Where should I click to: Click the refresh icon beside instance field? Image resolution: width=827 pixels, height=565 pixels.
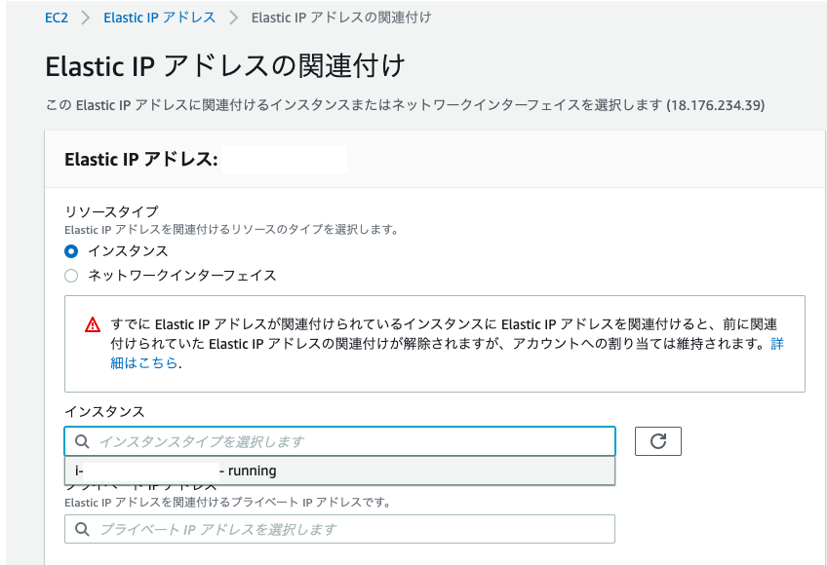[x=657, y=440]
